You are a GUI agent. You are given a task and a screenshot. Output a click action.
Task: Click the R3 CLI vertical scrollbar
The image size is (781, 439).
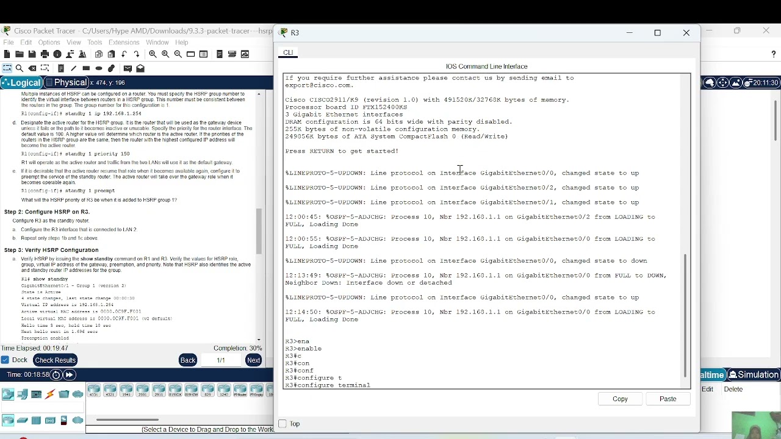(686, 315)
